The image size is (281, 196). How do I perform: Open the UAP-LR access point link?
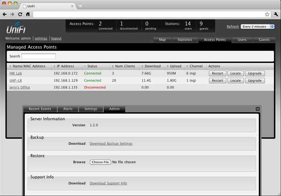(x=16, y=81)
